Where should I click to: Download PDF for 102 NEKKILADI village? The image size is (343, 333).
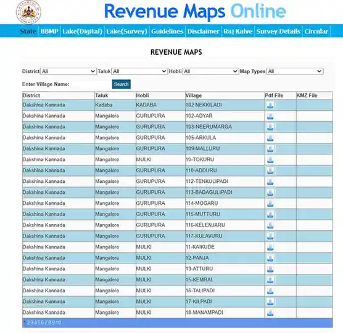[x=270, y=105]
